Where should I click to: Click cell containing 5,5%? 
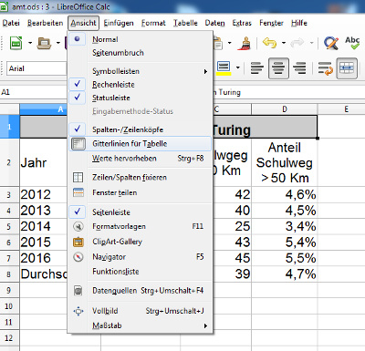point(285,258)
